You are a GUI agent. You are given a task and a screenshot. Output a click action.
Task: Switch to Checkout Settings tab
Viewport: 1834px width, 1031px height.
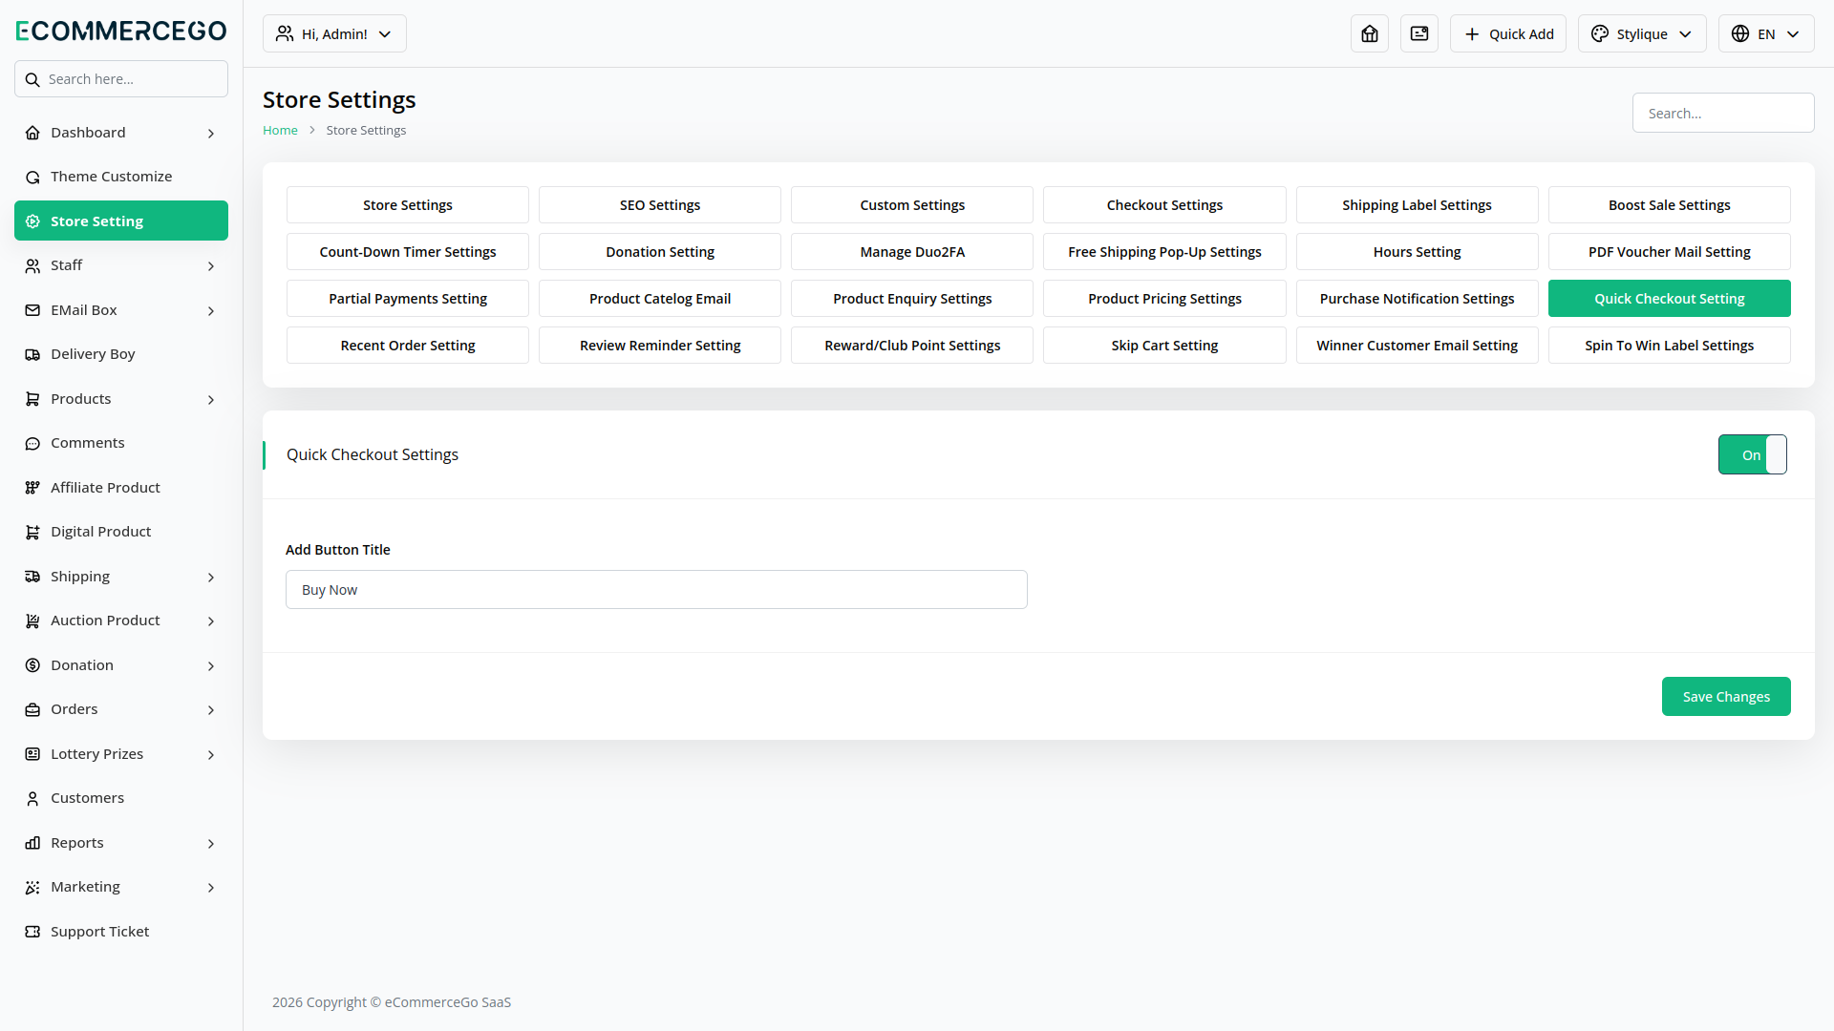(1164, 204)
